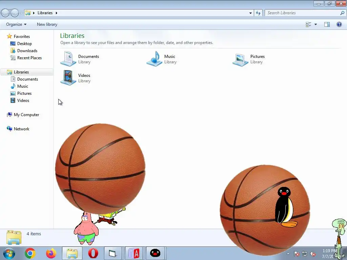
Task: Click the network tray icon
Action: [x=305, y=254]
